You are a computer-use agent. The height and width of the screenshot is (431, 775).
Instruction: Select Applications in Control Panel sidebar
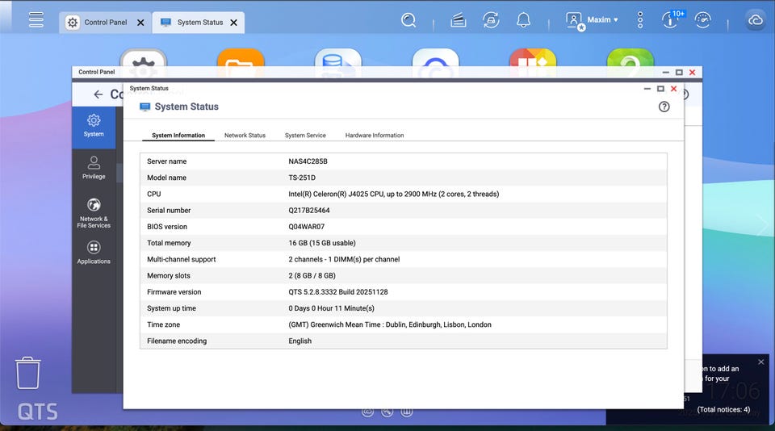pyautogui.click(x=94, y=252)
